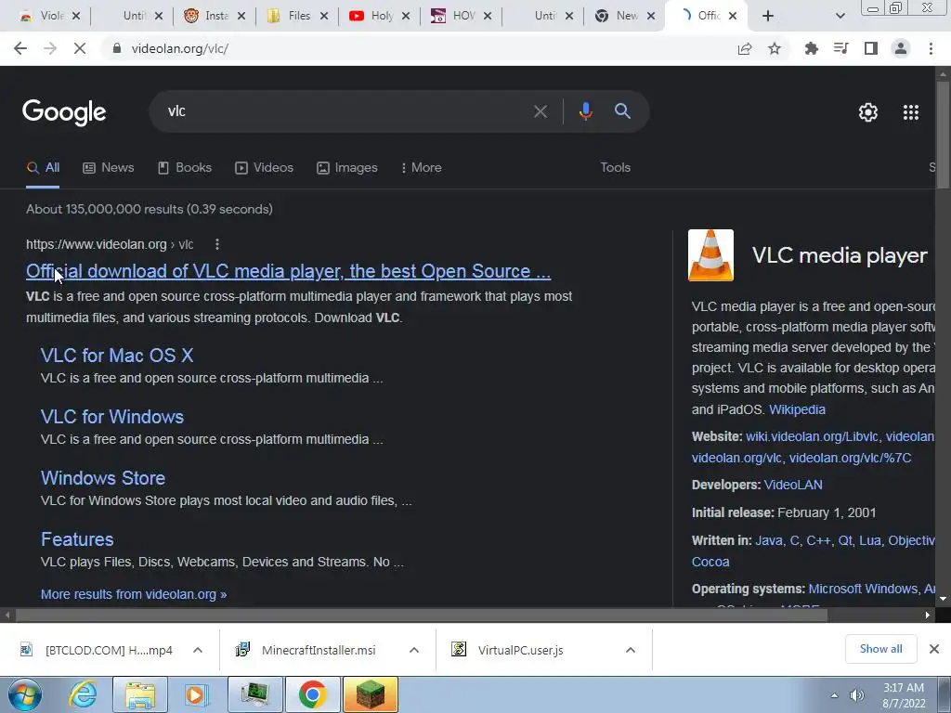Open Windows Start menu
Image resolution: width=951 pixels, height=713 pixels.
(x=25, y=694)
